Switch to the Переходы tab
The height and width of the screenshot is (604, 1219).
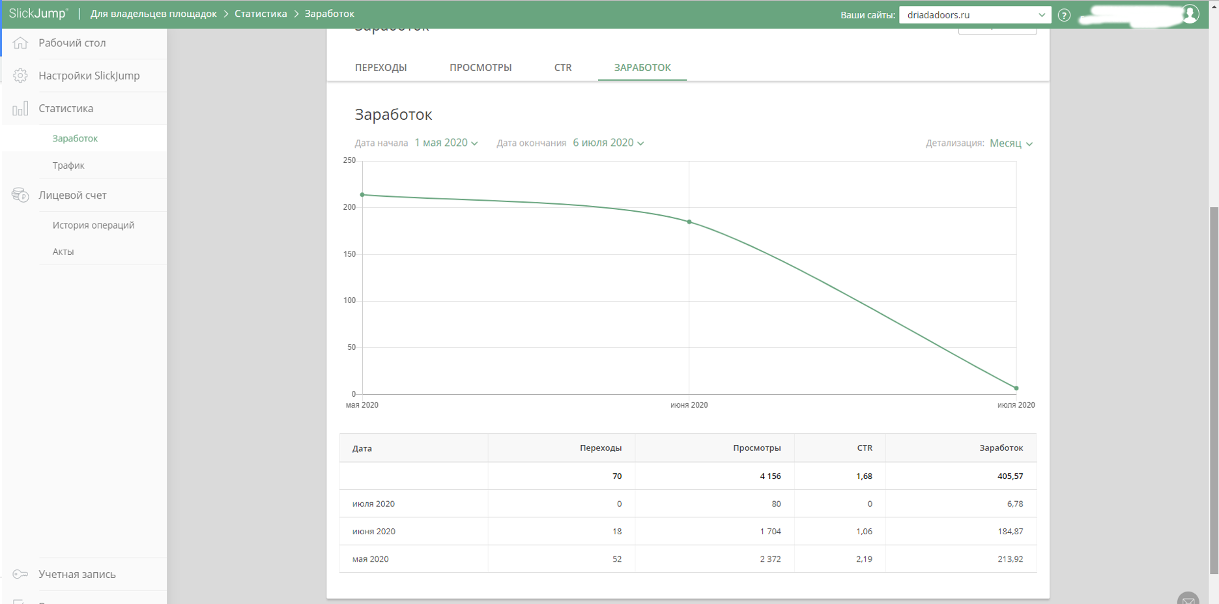380,68
